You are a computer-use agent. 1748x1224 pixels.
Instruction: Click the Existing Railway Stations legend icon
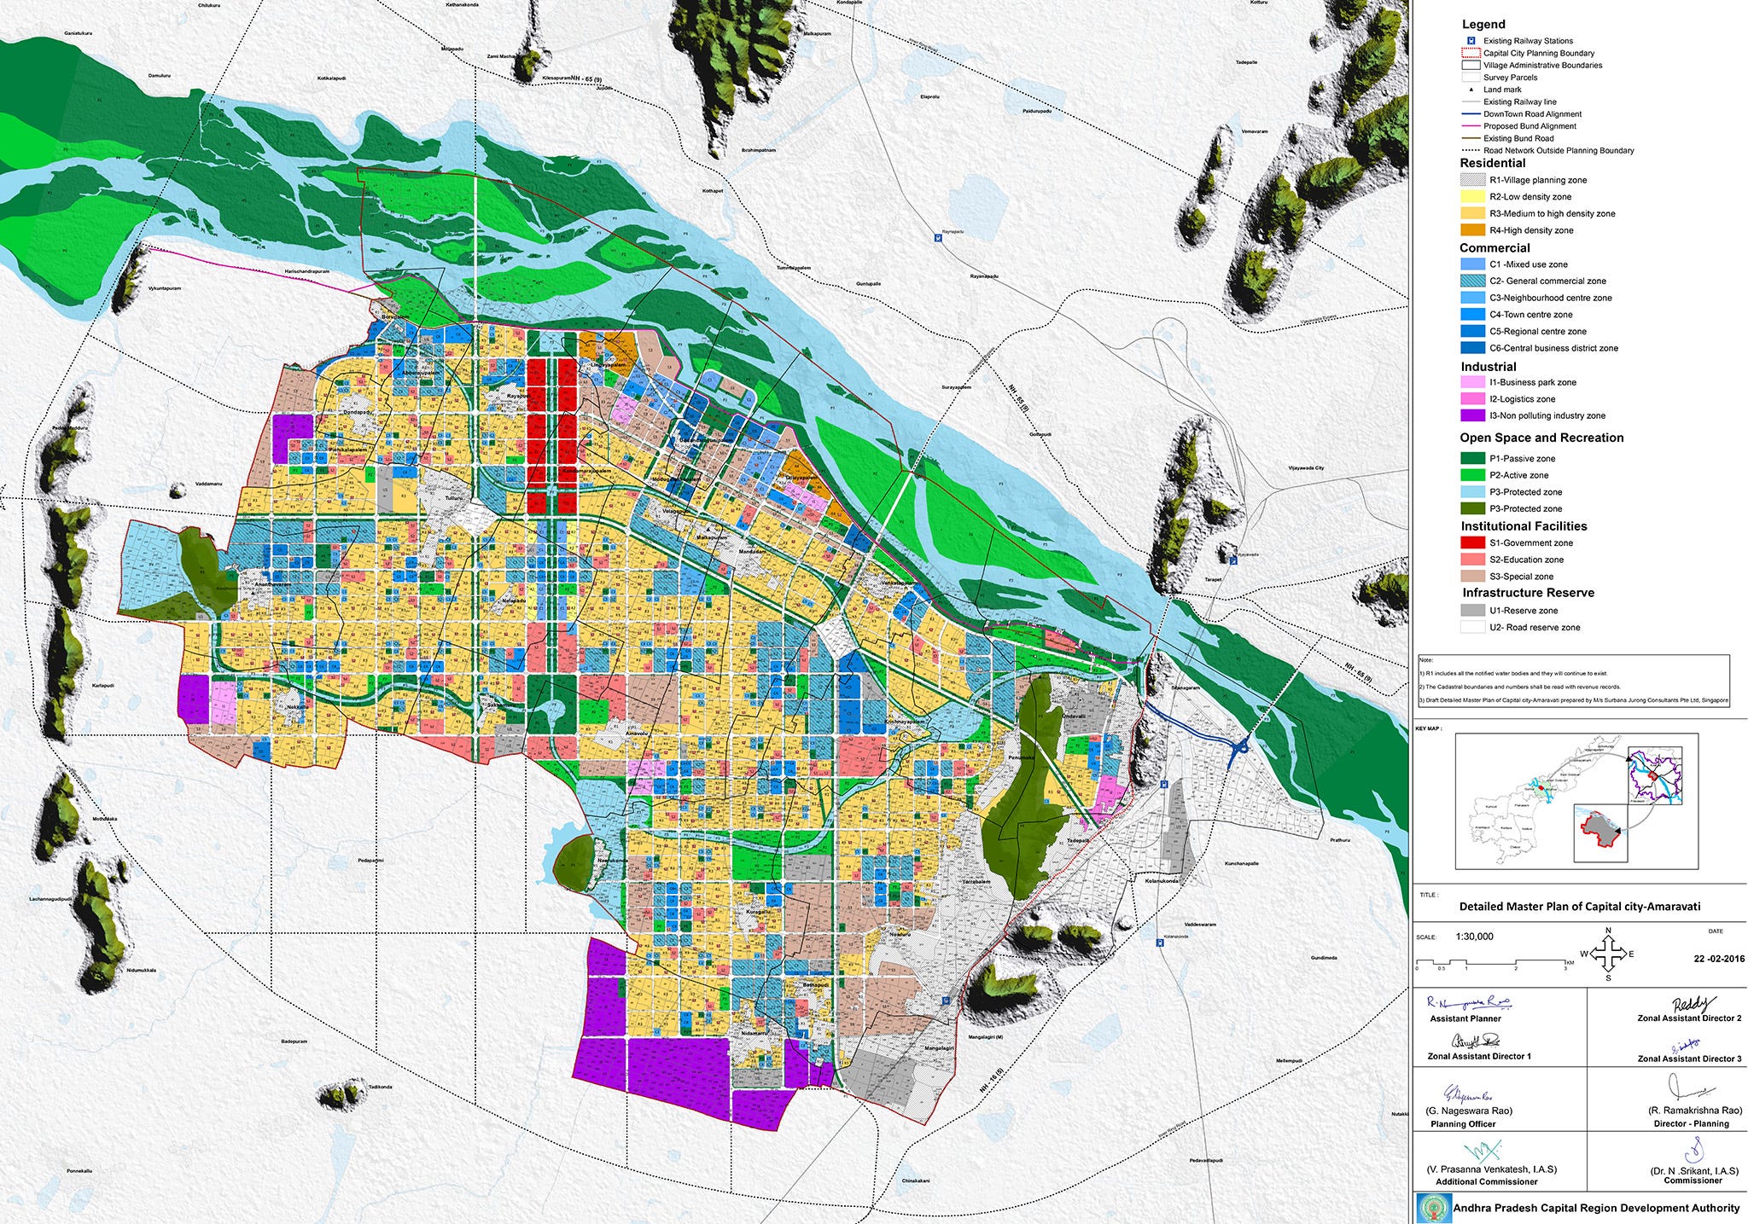tap(1471, 41)
